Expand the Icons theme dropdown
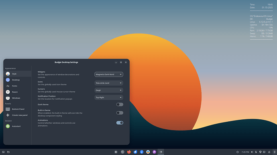Screen dimensions: 277x155 click(x=109, y=83)
